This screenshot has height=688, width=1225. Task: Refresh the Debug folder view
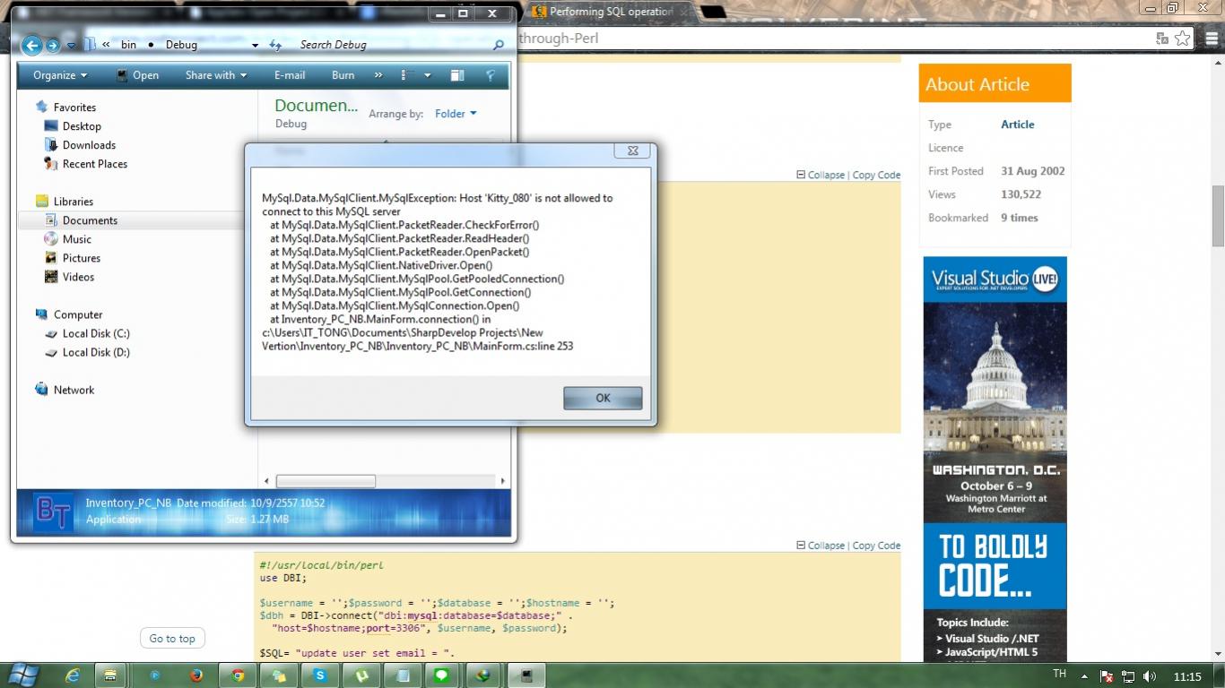pyautogui.click(x=275, y=45)
